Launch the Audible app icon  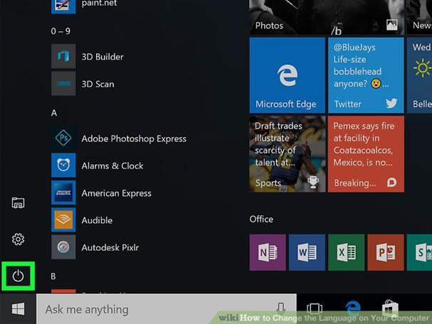pos(63,220)
